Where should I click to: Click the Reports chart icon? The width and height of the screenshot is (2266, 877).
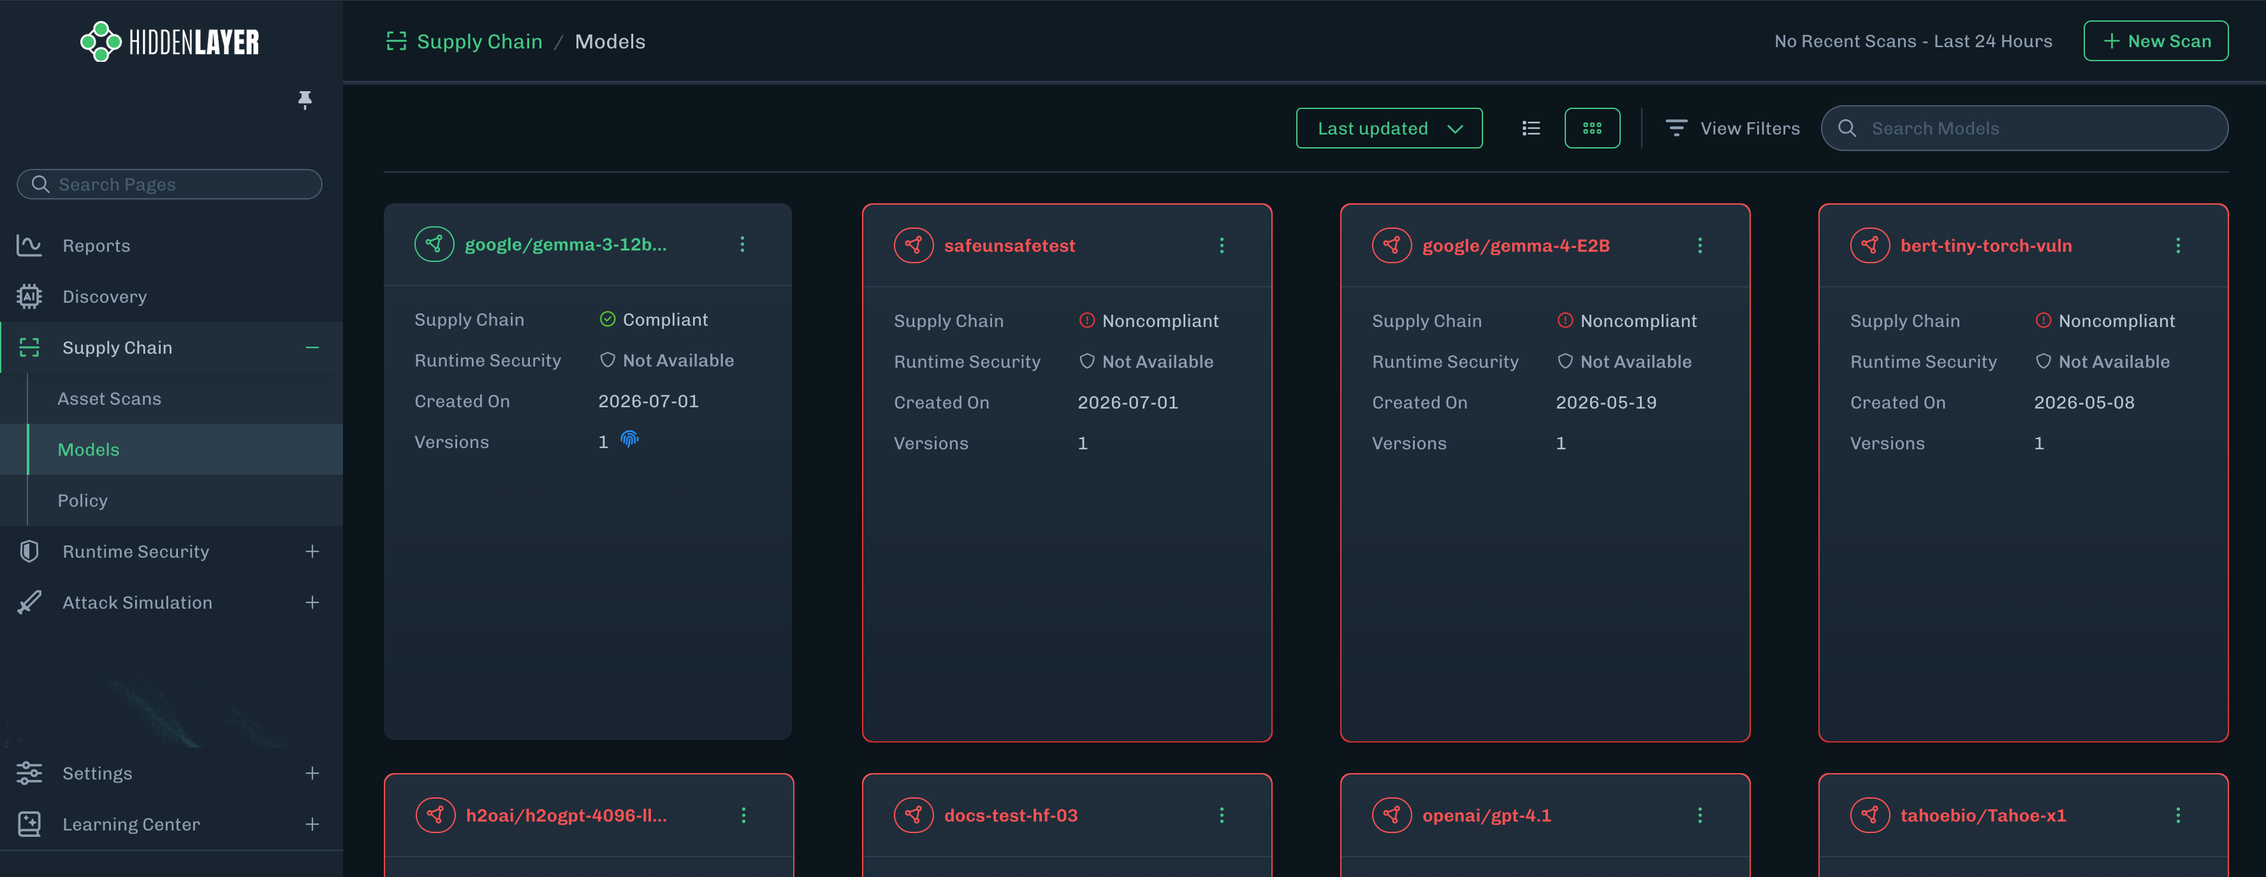click(x=29, y=245)
